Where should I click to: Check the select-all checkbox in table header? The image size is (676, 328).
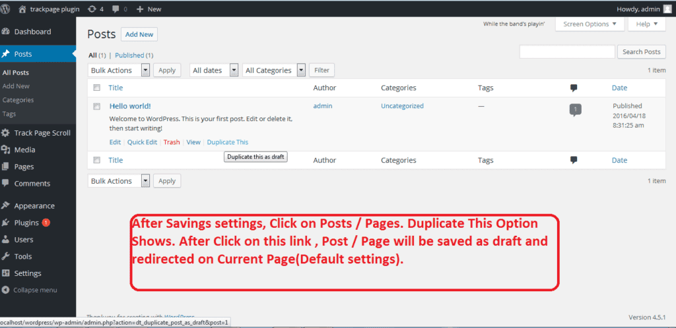tap(97, 88)
